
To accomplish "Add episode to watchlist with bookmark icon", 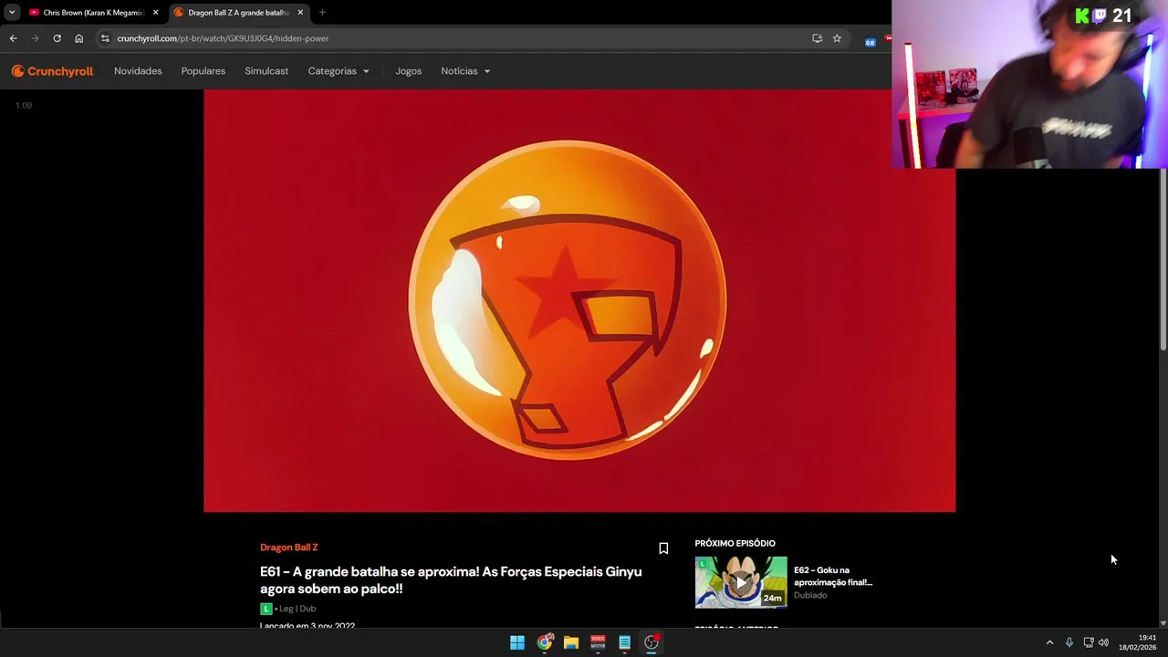I will 663,548.
